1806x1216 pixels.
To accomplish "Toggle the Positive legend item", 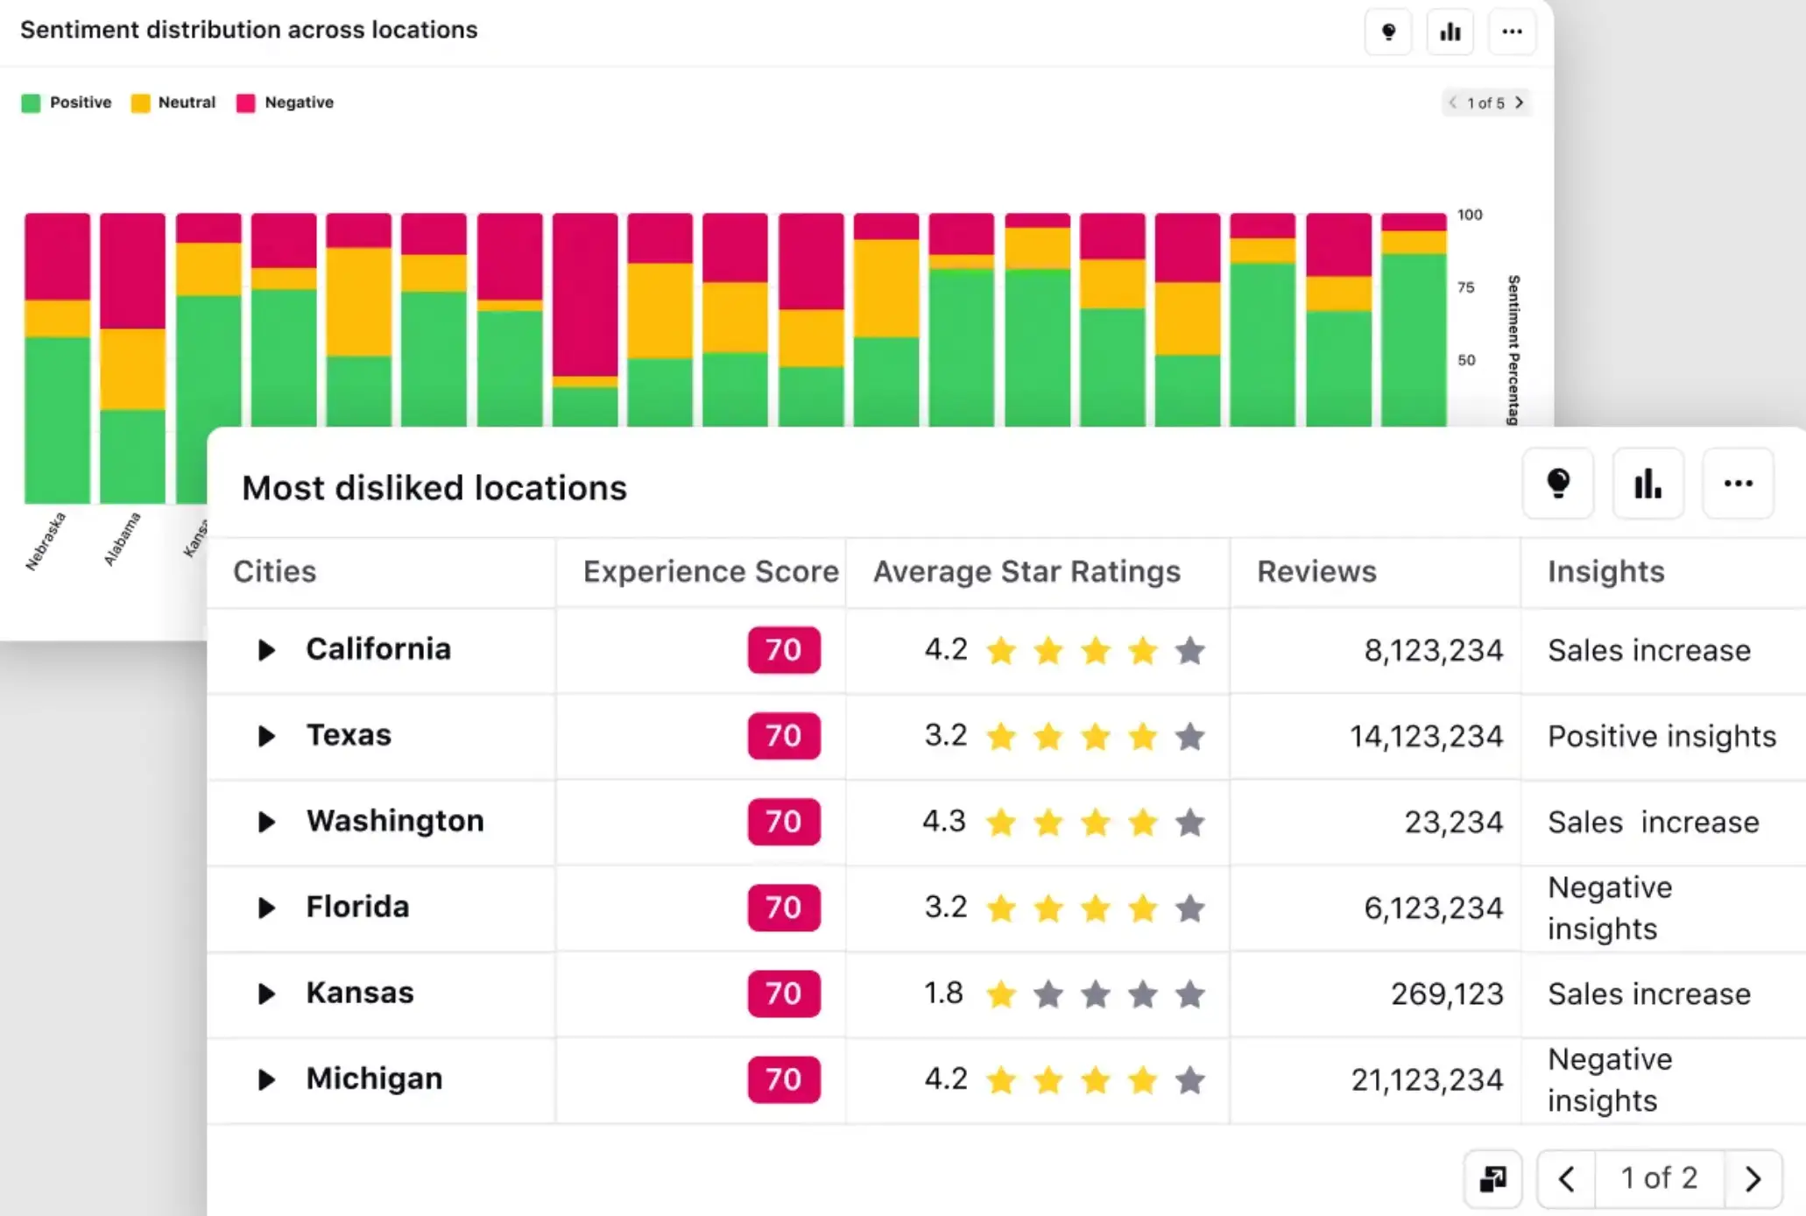I will tap(80, 103).
